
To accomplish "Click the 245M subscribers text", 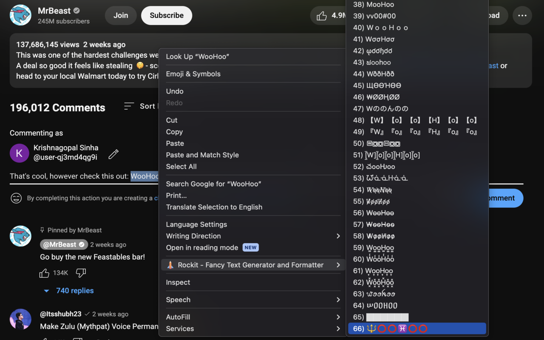I will pyautogui.click(x=64, y=21).
